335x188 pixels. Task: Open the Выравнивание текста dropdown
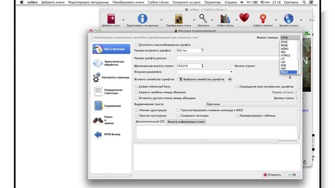pyautogui.click(x=251, y=104)
